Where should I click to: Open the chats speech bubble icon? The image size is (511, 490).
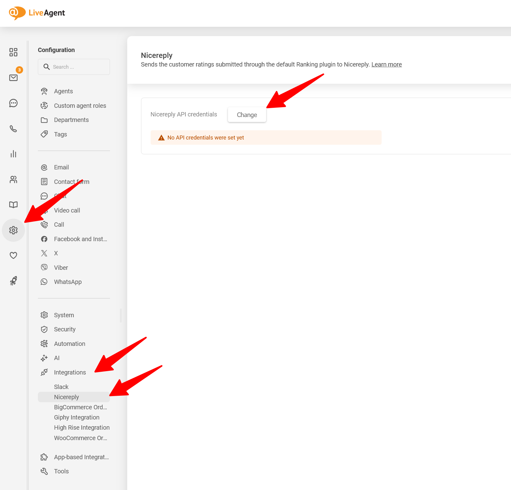point(13,103)
